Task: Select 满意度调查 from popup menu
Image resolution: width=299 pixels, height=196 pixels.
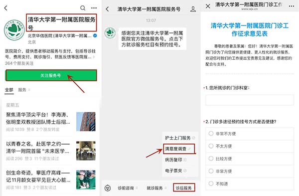Action: [x=179, y=149]
